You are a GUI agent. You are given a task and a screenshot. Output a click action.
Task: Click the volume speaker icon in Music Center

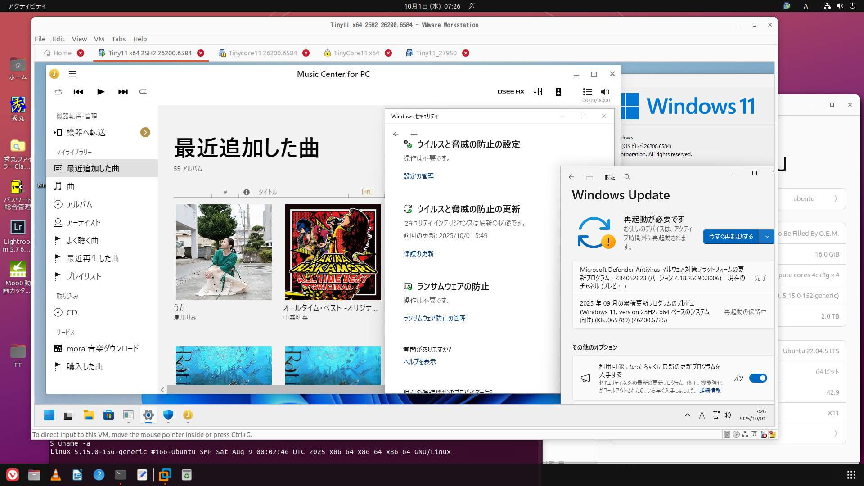coord(605,92)
